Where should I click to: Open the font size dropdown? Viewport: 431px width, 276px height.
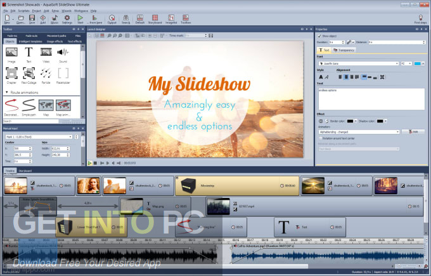click(x=410, y=63)
